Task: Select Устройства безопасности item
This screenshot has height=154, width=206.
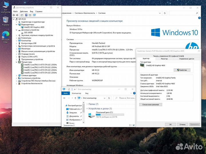Action: click(x=32, y=84)
